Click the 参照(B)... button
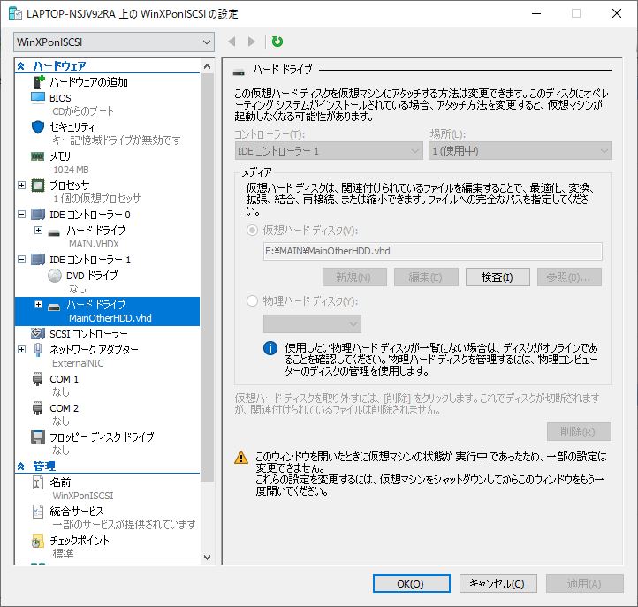Image resolution: width=638 pixels, height=607 pixels. (569, 277)
